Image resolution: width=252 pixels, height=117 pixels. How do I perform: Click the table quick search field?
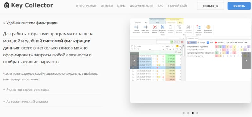click(163, 42)
